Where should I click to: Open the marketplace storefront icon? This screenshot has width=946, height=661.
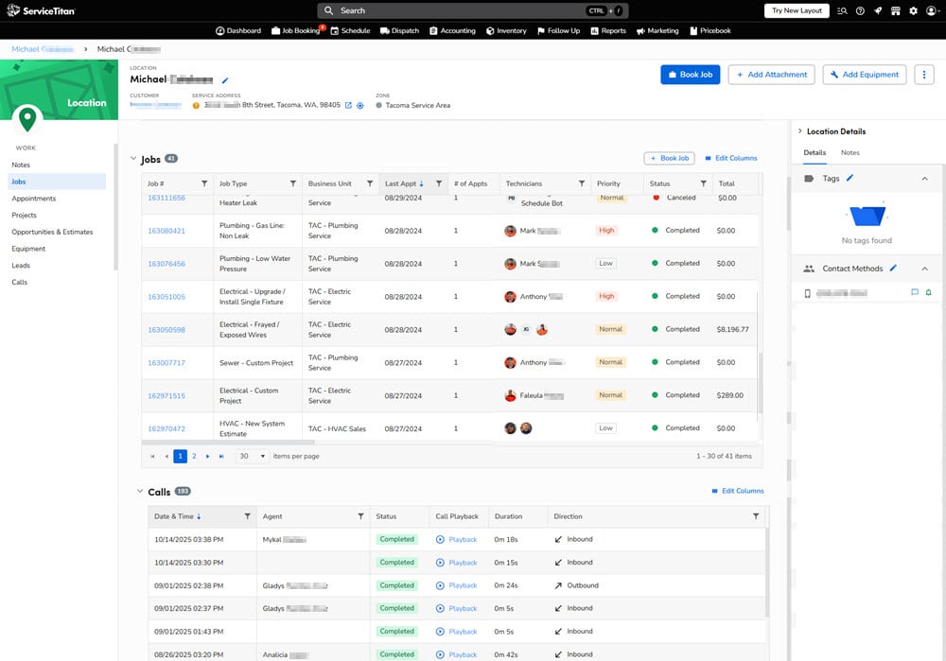(x=895, y=10)
